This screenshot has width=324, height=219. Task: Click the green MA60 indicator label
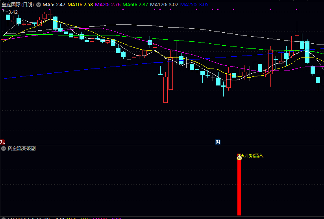(135, 5)
